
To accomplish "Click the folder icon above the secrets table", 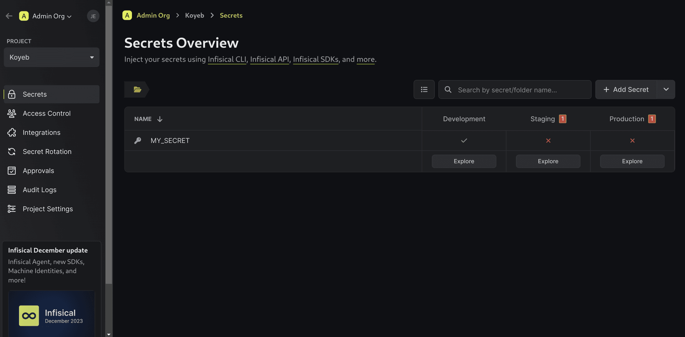I will (x=137, y=89).
